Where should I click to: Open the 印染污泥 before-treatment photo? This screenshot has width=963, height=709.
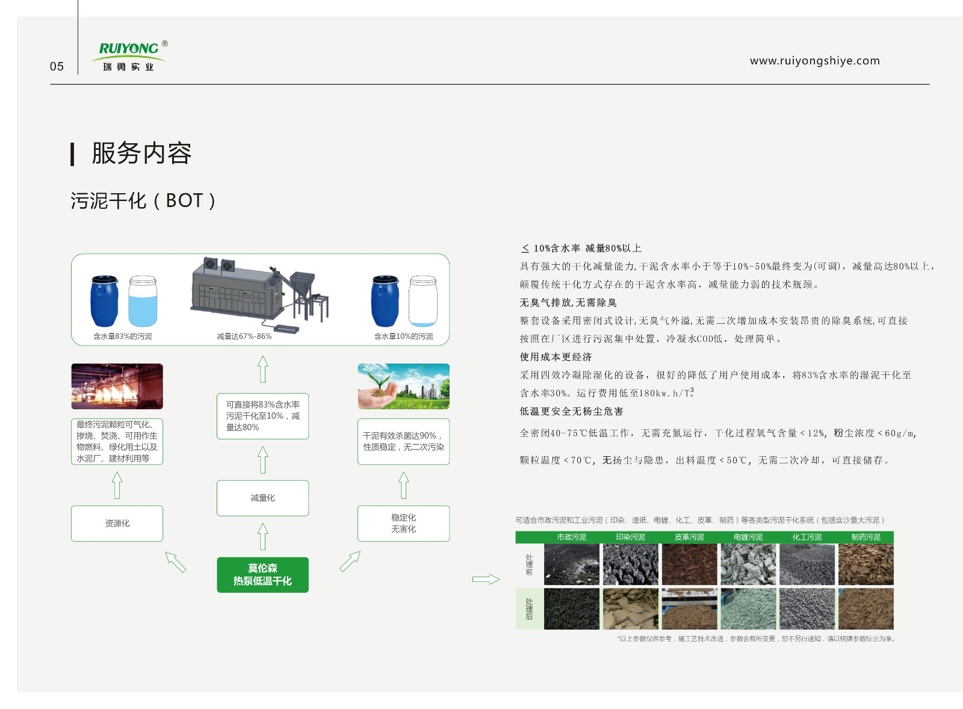click(631, 565)
